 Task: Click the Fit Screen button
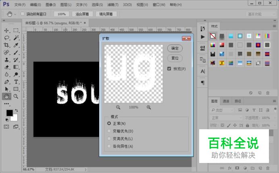coord(82,14)
